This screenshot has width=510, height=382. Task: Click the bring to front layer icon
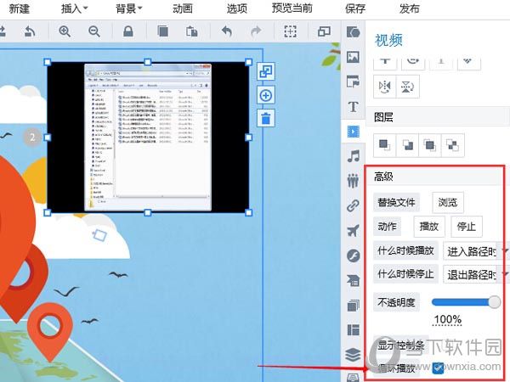coord(385,144)
